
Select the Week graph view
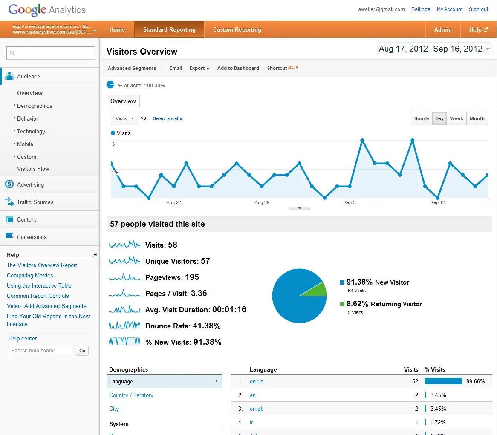tap(457, 118)
